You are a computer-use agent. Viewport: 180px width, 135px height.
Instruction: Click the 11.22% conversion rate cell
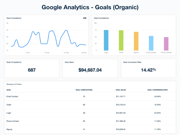pyautogui.click(x=158, y=121)
